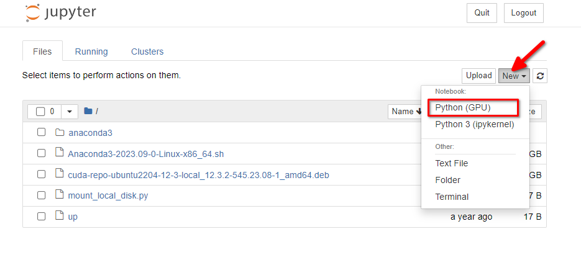Click the file icon beside up

(59, 215)
